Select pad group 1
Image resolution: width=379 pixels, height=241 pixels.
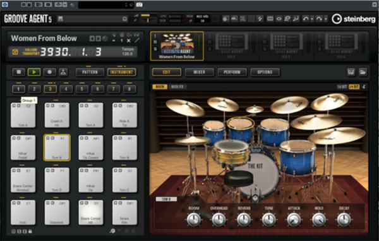click(x=18, y=89)
